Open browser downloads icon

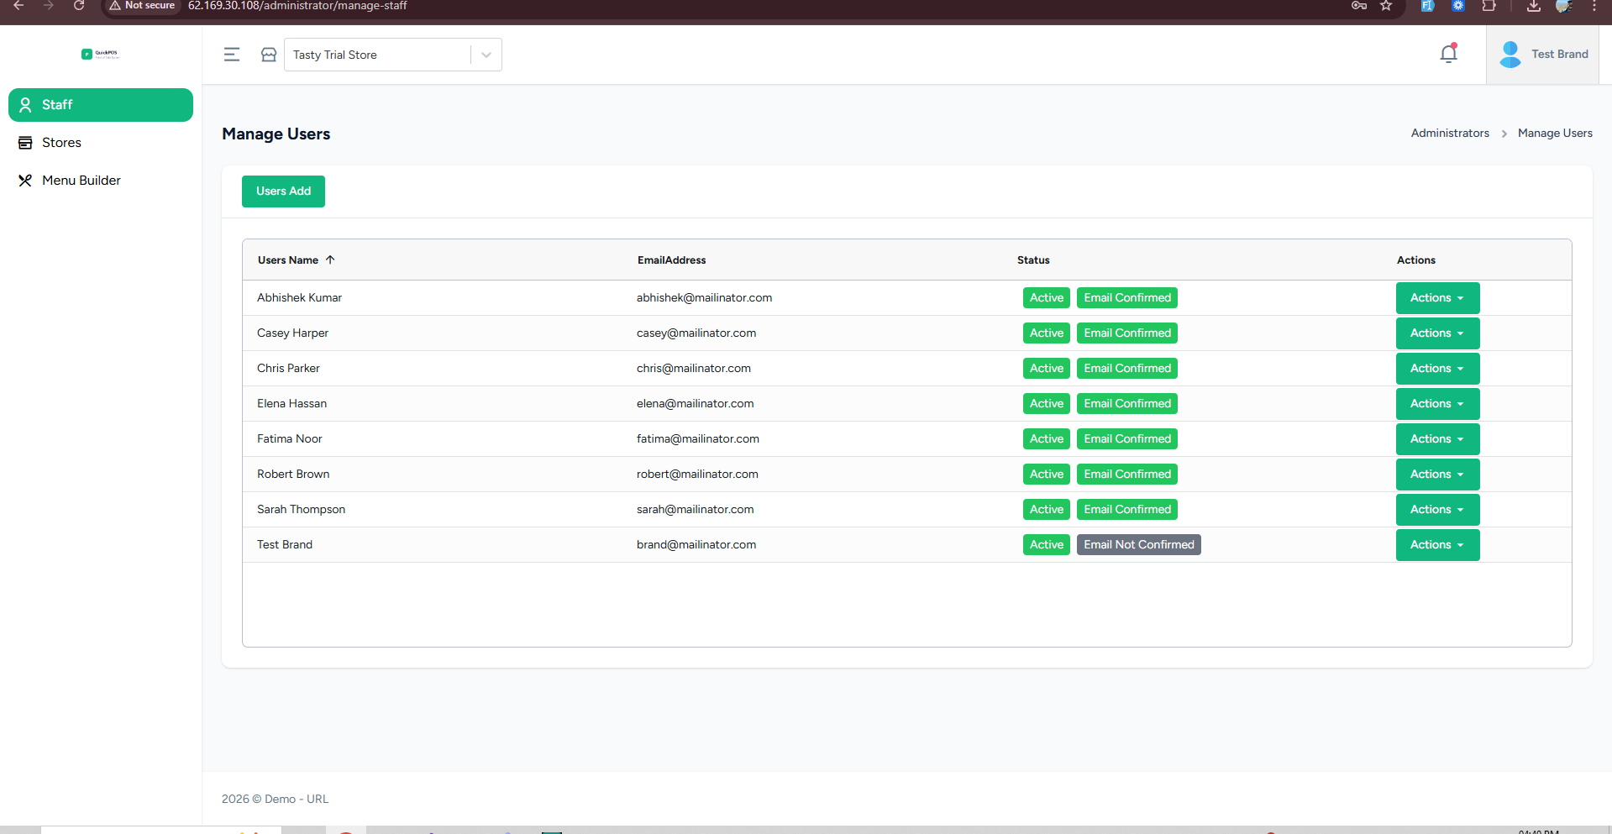(x=1533, y=6)
